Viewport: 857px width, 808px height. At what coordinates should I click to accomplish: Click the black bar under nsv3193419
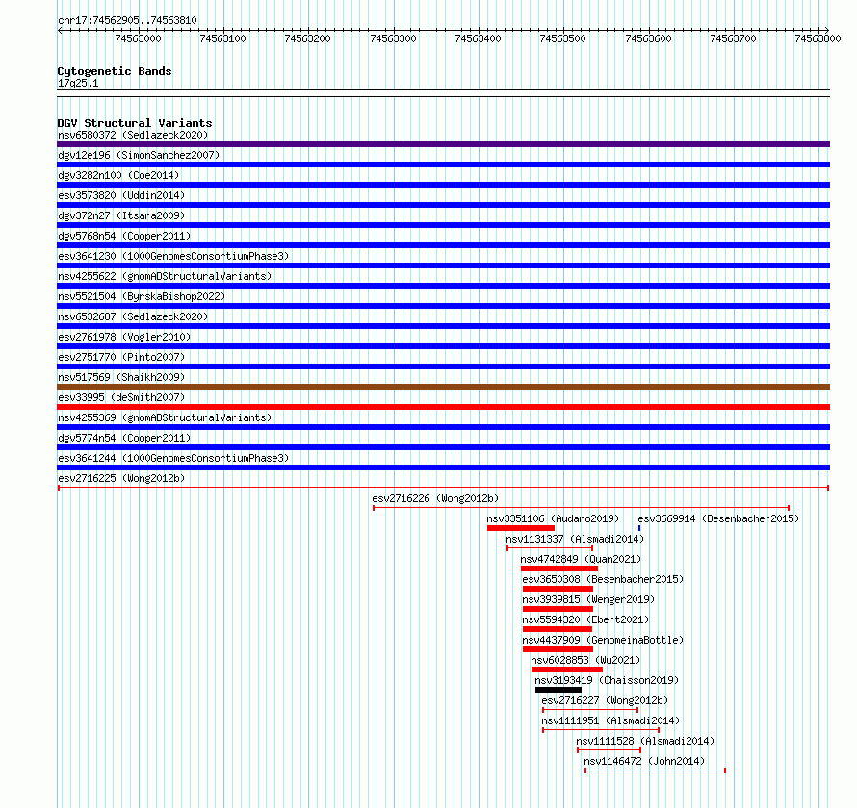click(558, 690)
